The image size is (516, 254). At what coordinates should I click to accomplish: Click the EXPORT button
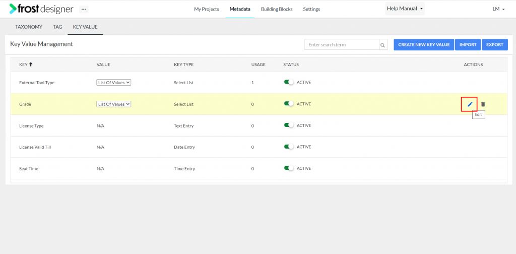point(495,45)
